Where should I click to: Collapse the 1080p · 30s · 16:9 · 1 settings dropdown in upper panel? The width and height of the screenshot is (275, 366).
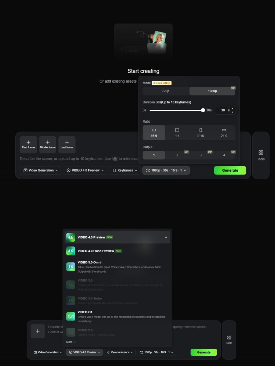coord(166,170)
